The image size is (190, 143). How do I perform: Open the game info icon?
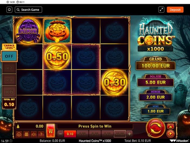19,134
